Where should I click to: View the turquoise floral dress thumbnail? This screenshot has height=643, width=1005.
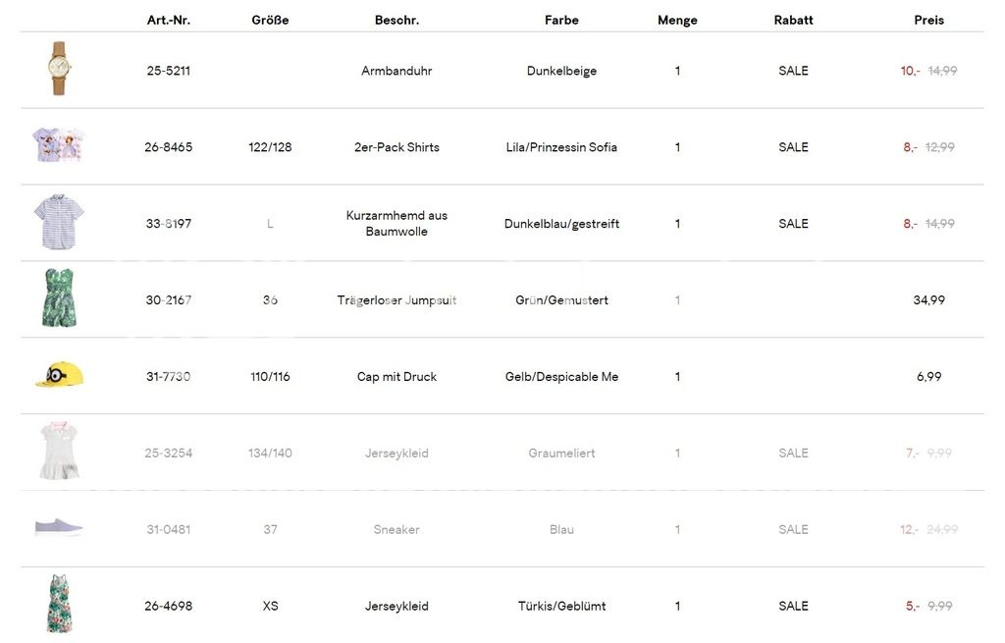point(59,604)
